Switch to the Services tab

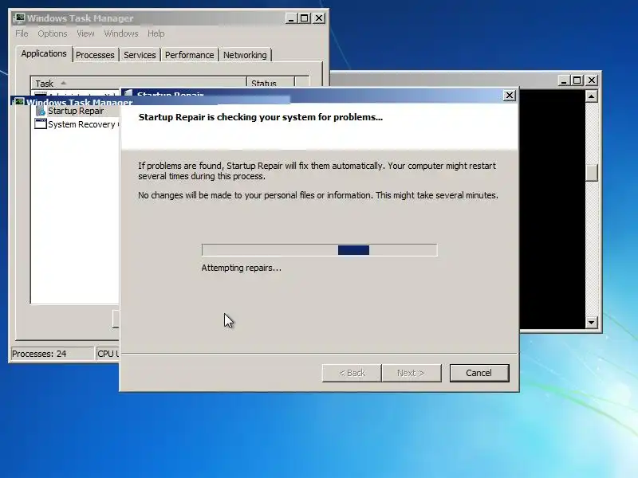click(140, 55)
